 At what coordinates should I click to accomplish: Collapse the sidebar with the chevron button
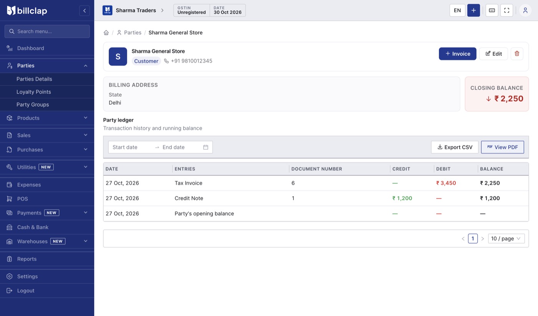pyautogui.click(x=85, y=11)
